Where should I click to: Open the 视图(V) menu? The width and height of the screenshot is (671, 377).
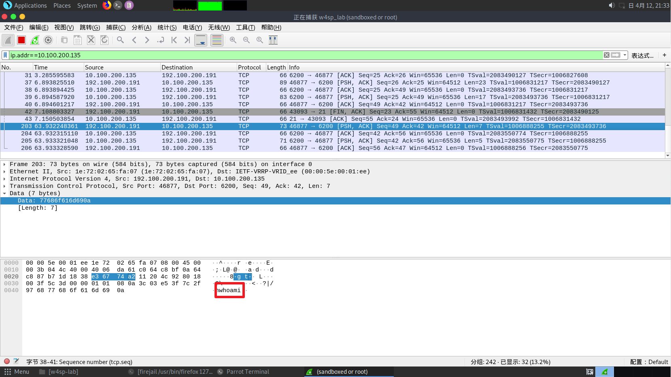[64, 27]
